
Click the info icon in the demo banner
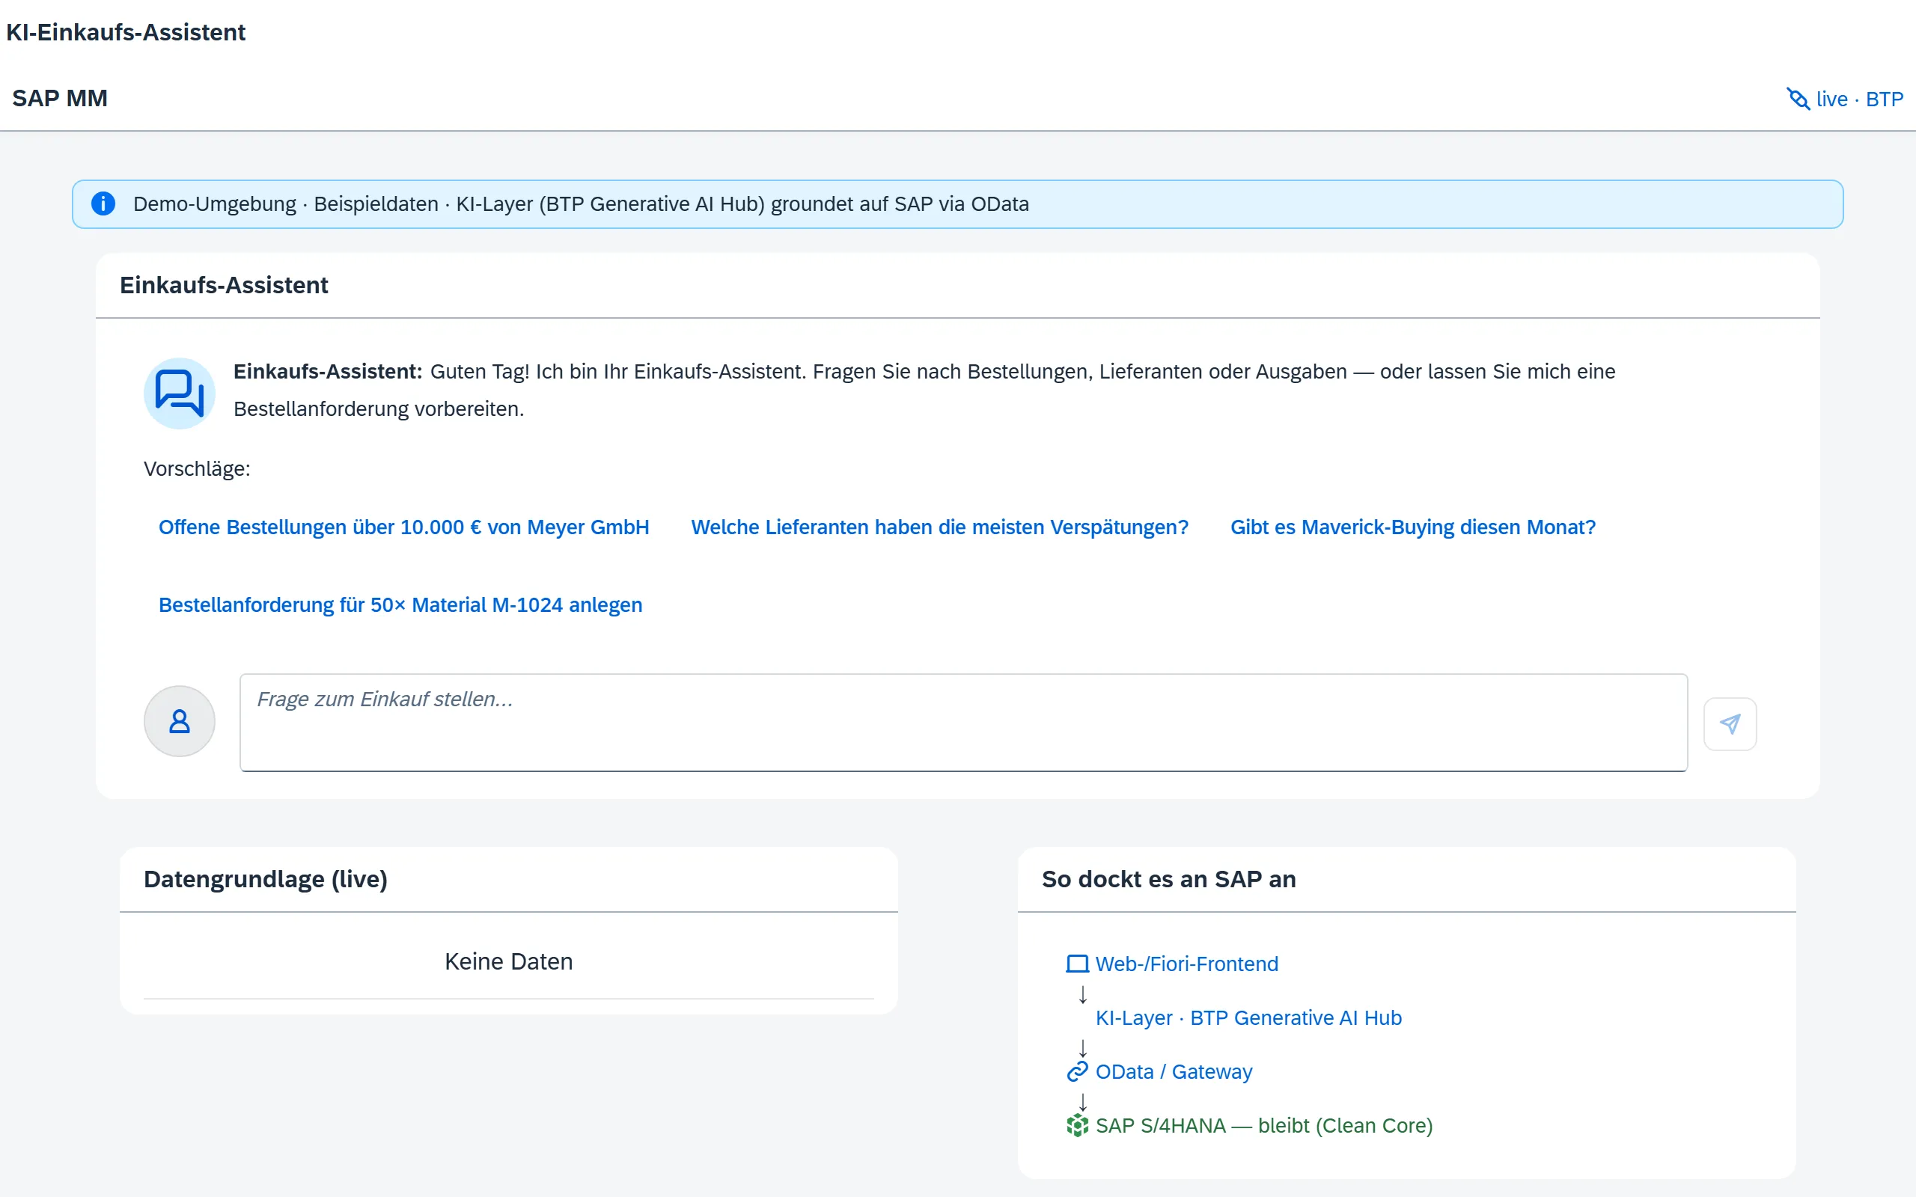point(103,203)
